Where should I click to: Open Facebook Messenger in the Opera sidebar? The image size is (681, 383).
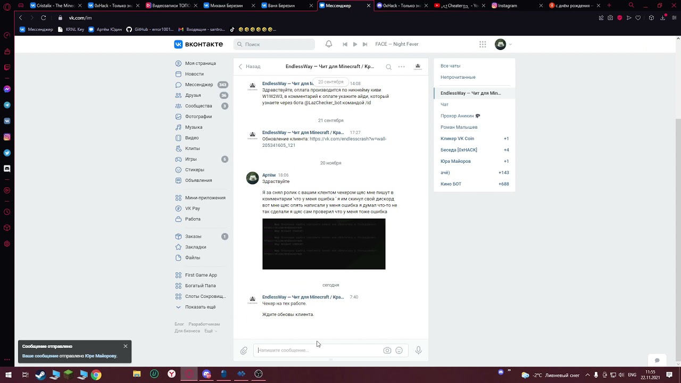point(7,89)
